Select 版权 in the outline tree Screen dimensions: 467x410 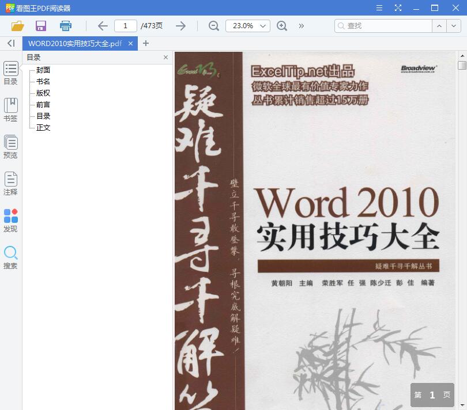[43, 93]
